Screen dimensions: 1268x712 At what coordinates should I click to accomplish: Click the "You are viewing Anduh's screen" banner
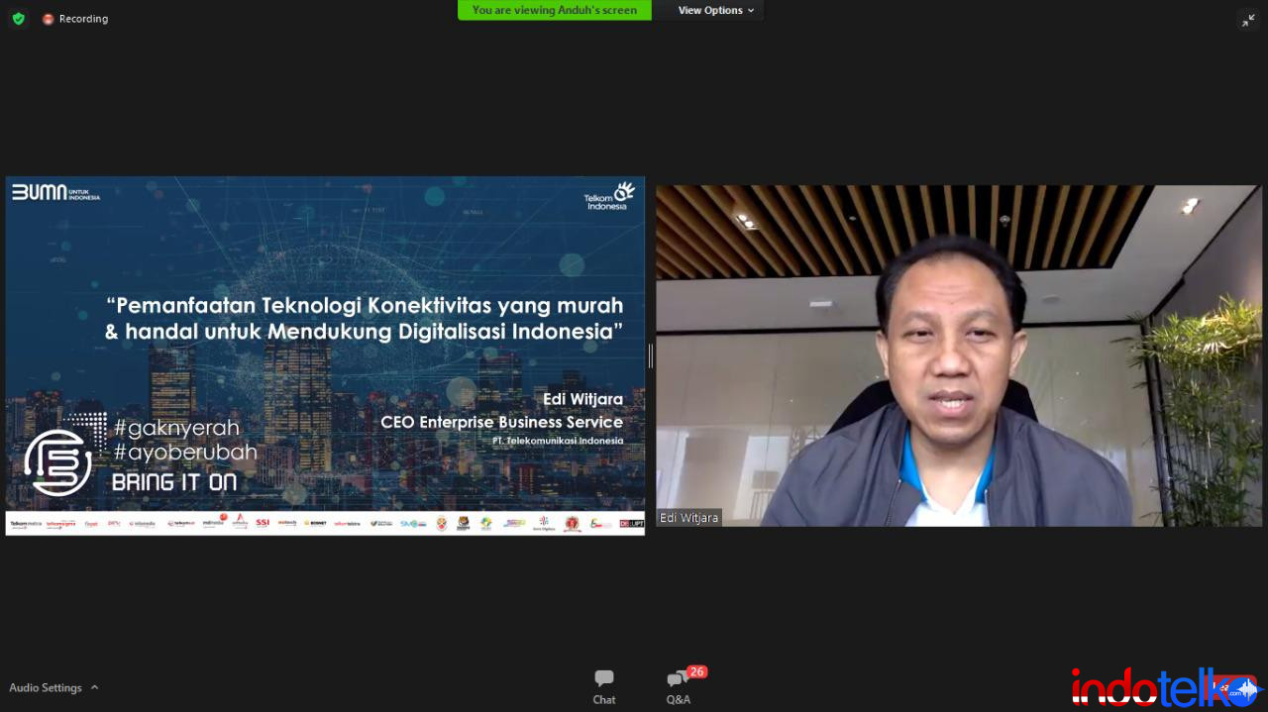tap(555, 10)
